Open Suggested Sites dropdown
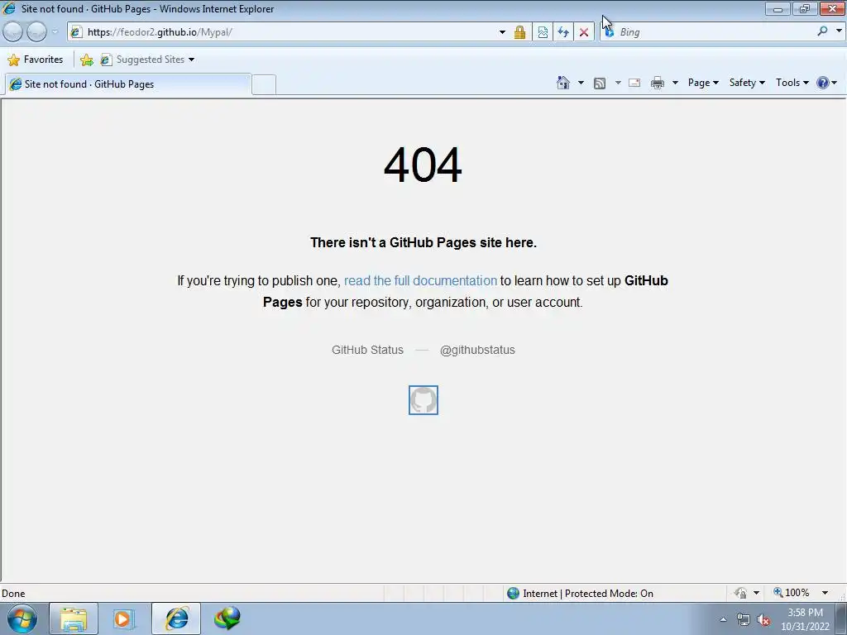This screenshot has height=635, width=847. 147,60
